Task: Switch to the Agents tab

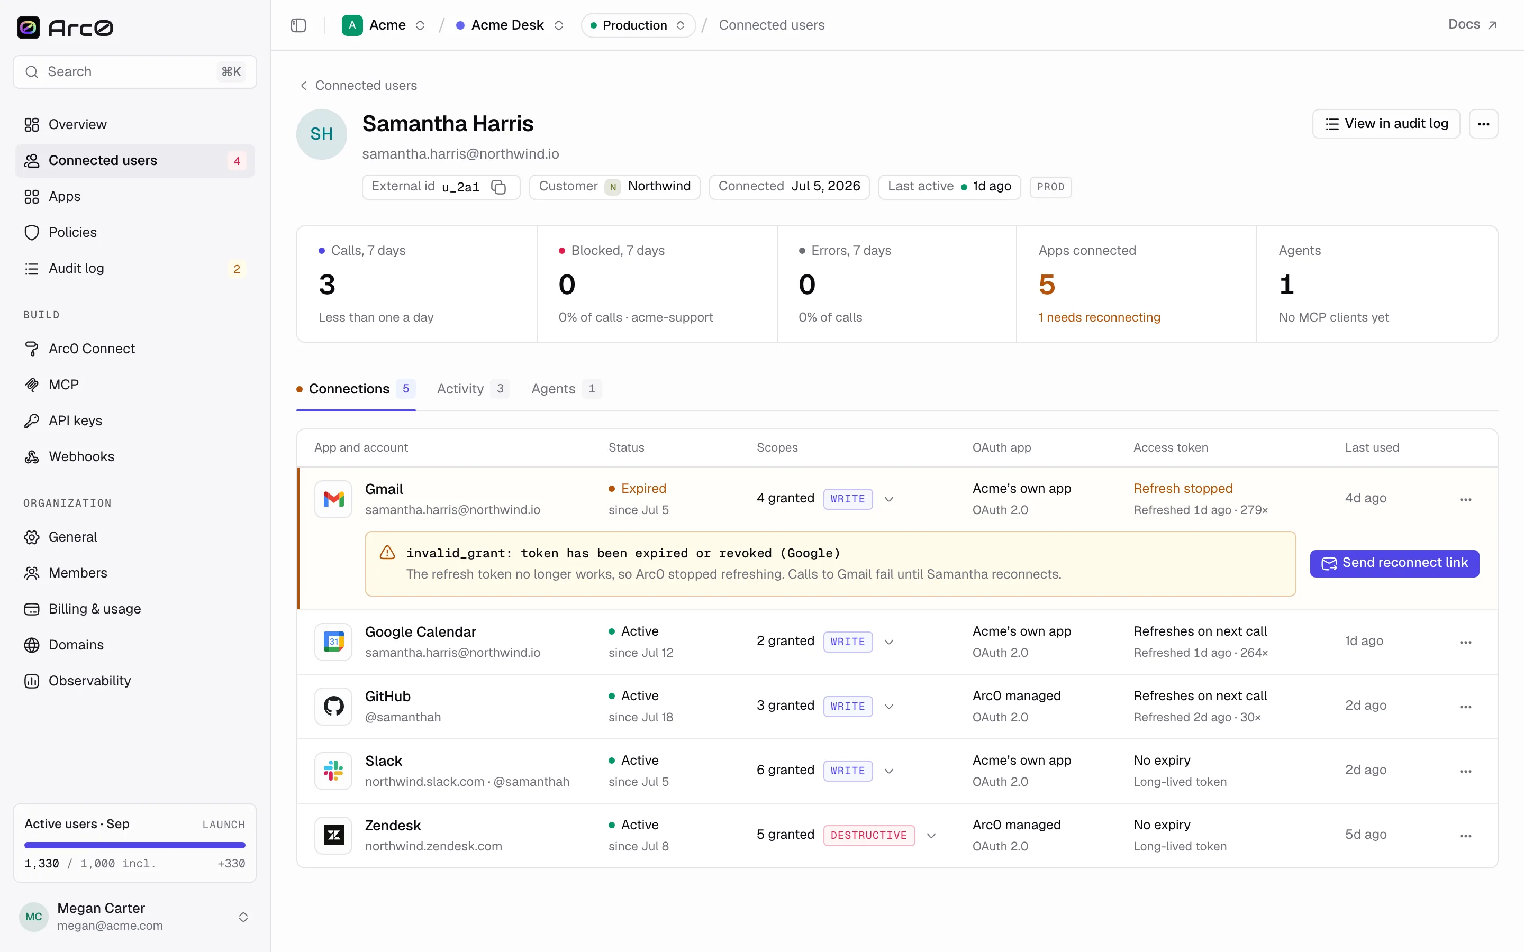Action: (x=566, y=389)
